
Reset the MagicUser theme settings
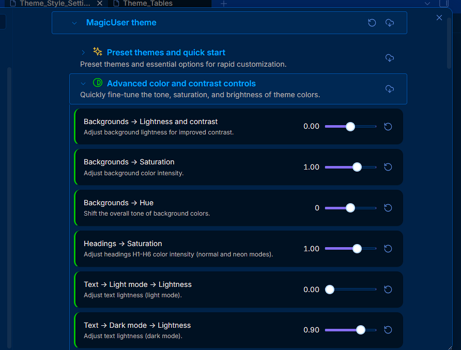pos(372,23)
